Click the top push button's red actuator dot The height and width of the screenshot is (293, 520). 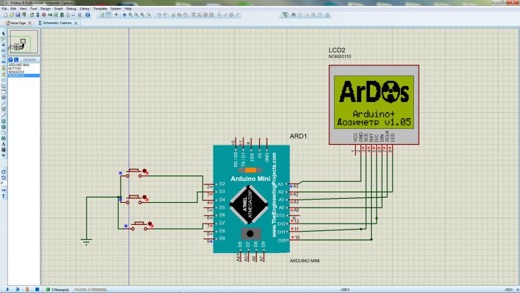click(x=145, y=171)
